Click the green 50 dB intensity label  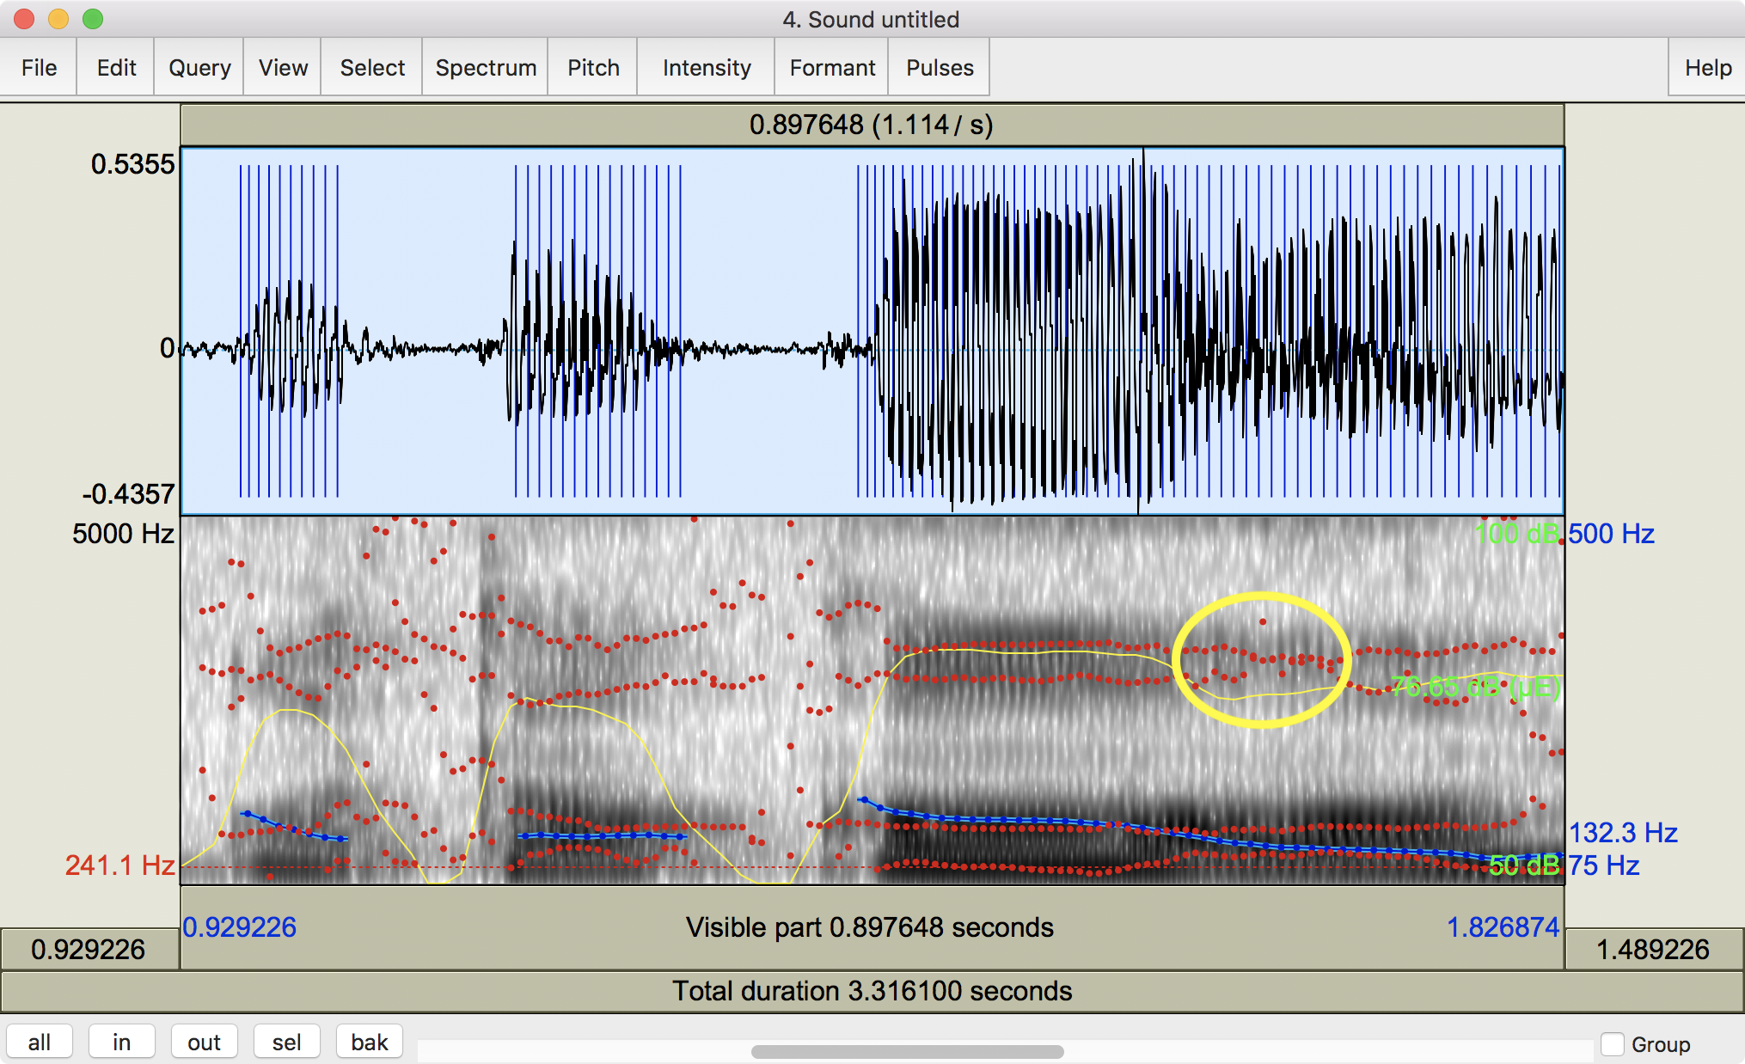[x=1524, y=865]
